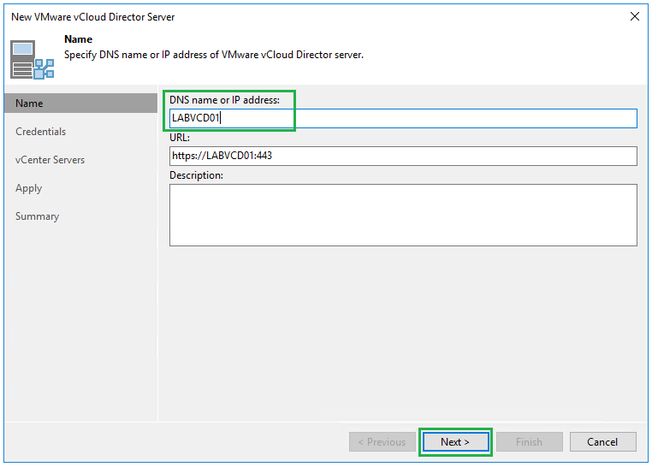Focus the URL field containing https://LABVCD01:443
Screen dimensions: 652x467
click(402, 156)
